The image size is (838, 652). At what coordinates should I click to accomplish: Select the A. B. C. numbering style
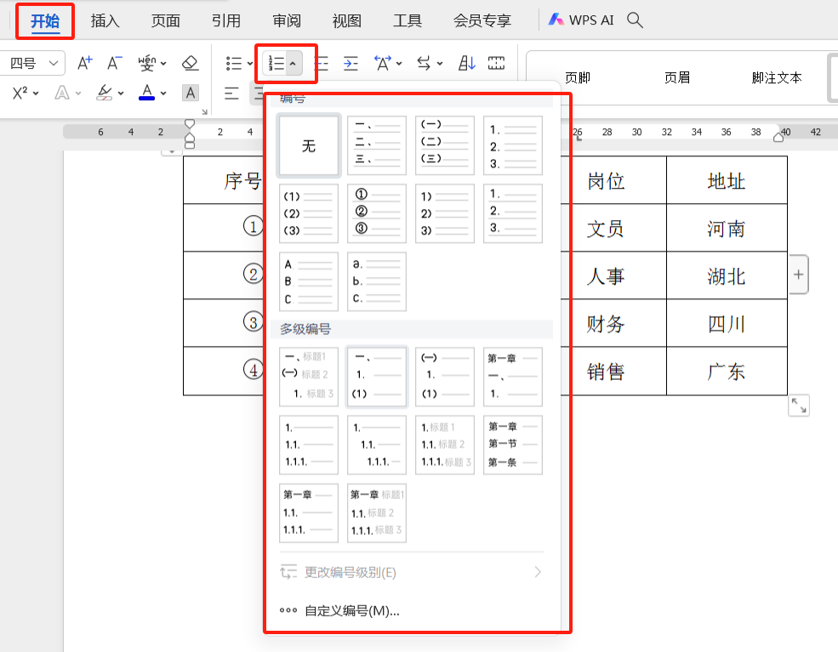tap(309, 281)
